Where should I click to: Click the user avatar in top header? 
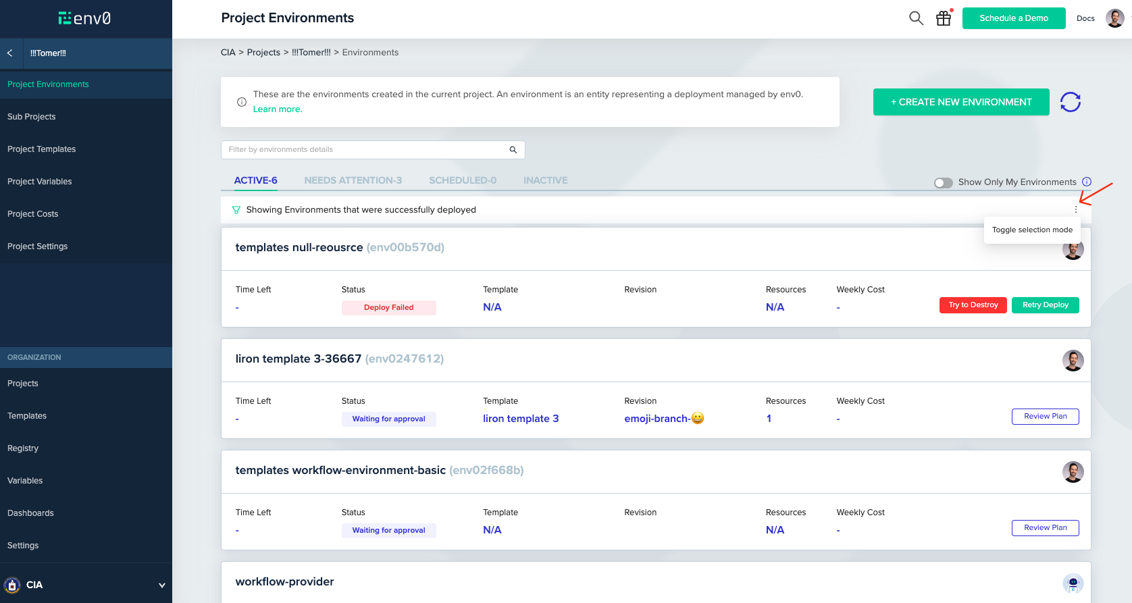pyautogui.click(x=1114, y=18)
